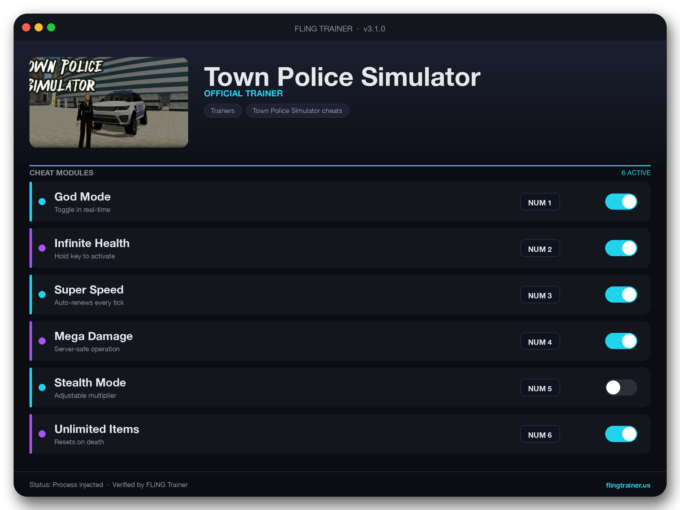Select the Stealth Mode title

tap(90, 382)
